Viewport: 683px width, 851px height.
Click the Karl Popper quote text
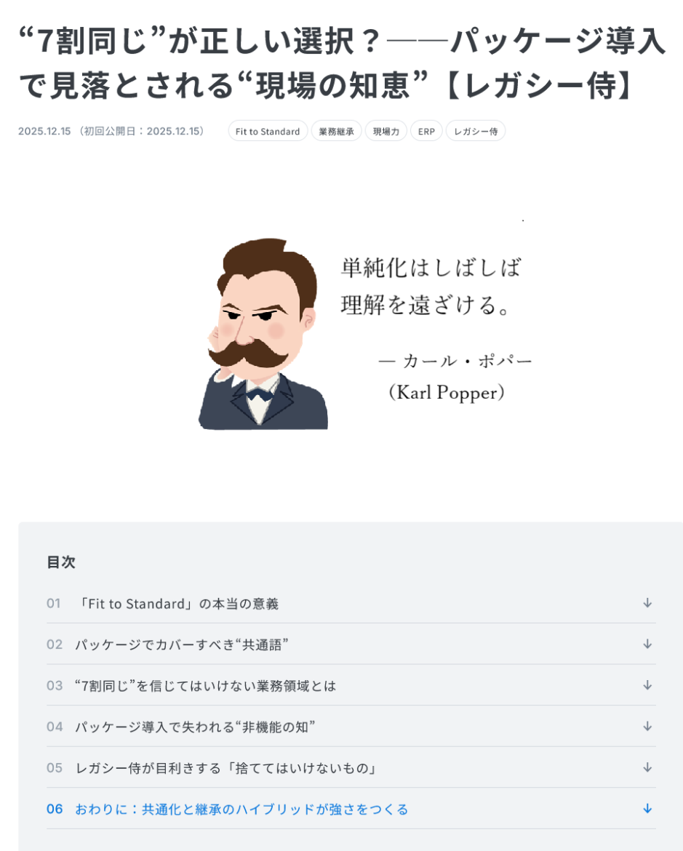click(436, 329)
